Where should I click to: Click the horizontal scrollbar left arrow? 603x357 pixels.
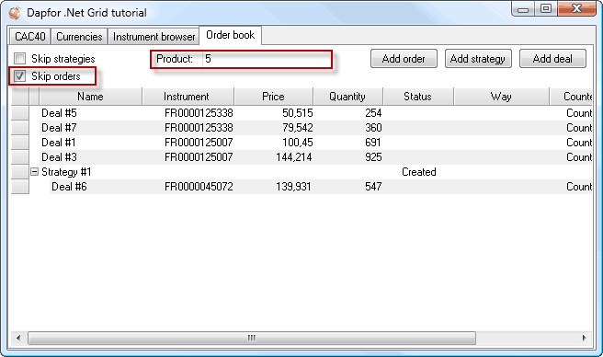point(18,338)
